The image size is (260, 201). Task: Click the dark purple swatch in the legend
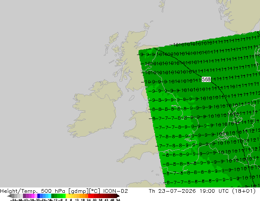pos(24,196)
